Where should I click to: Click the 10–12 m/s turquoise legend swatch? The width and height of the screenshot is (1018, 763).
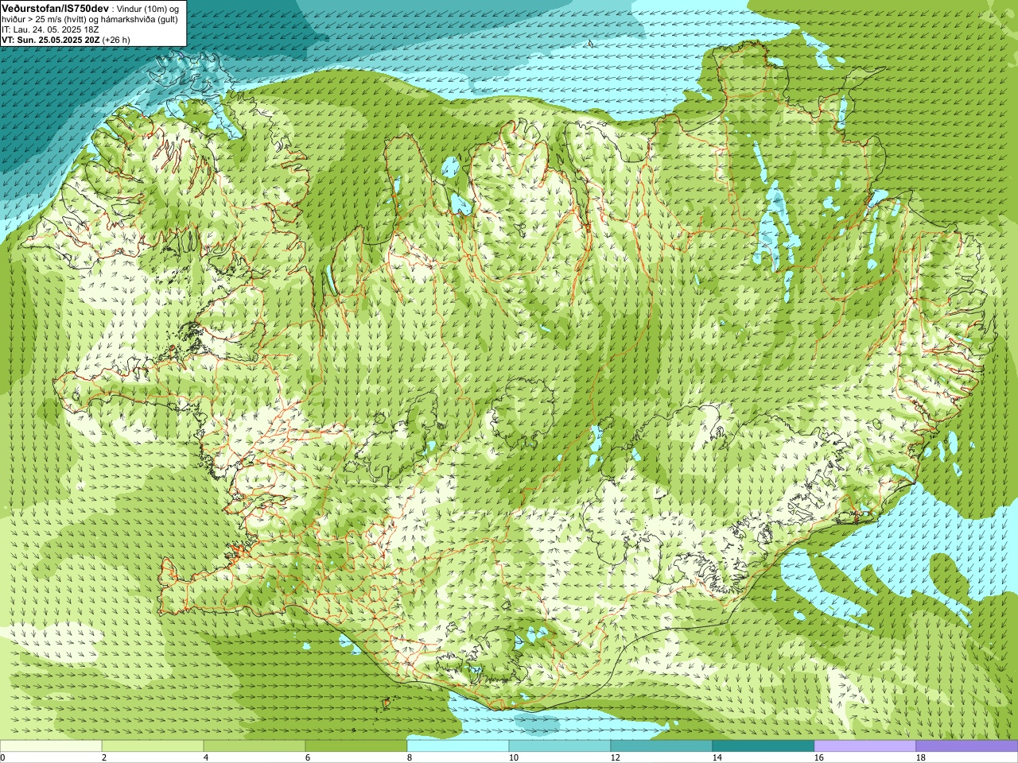pyautogui.click(x=560, y=746)
